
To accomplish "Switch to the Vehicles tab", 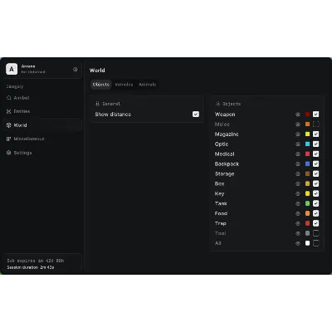I will 124,85.
